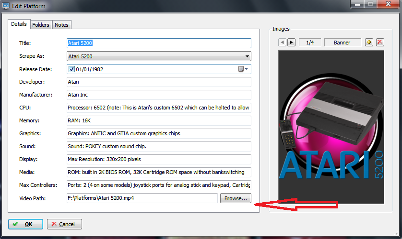Screen dimensions: 402x239
Task: Show the previous platform image
Action: 282,42
